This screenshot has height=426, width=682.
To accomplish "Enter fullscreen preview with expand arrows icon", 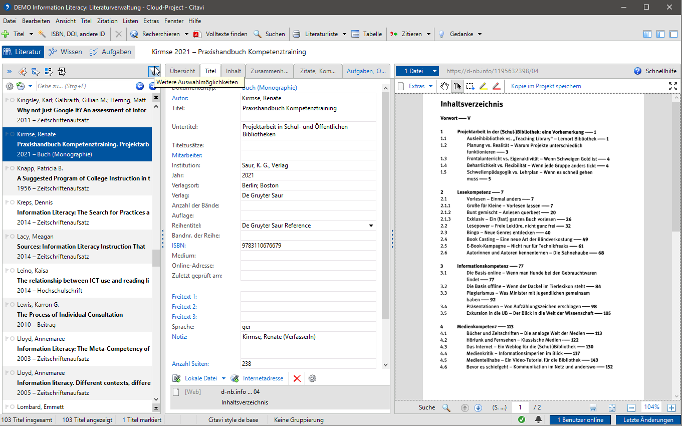I will coord(673,86).
